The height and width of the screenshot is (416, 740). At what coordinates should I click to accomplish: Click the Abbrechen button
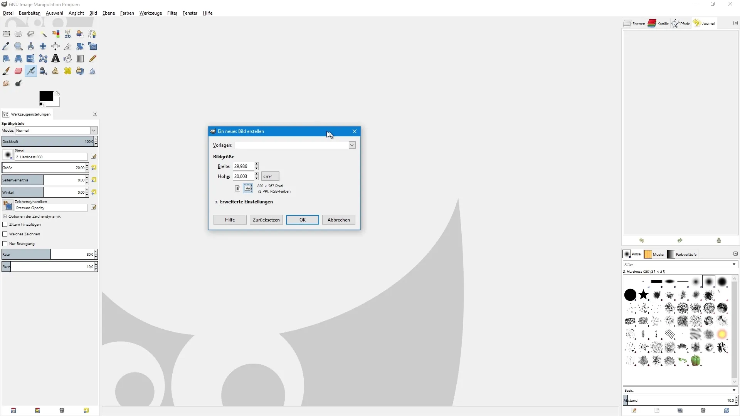click(339, 220)
